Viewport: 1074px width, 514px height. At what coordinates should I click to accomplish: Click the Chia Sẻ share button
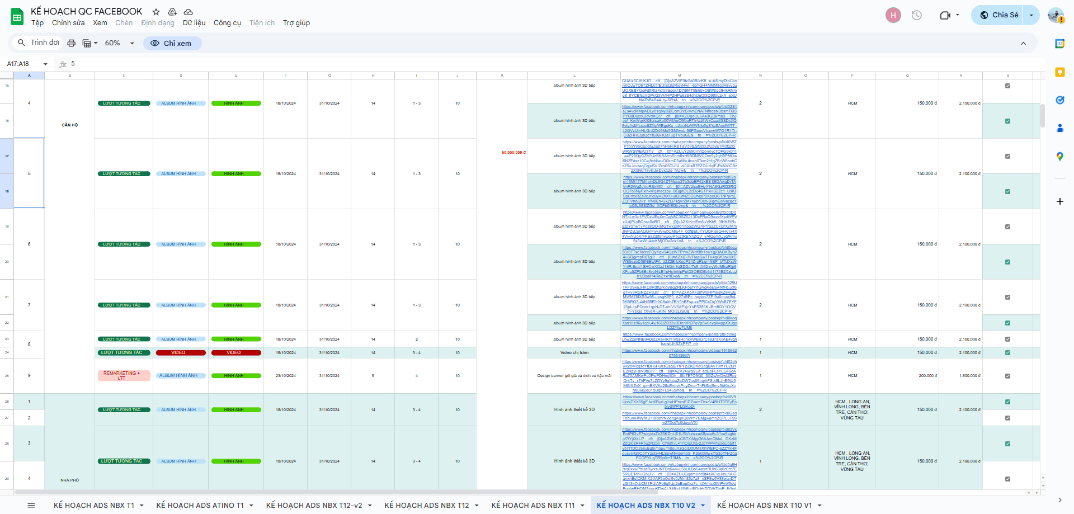coord(999,15)
